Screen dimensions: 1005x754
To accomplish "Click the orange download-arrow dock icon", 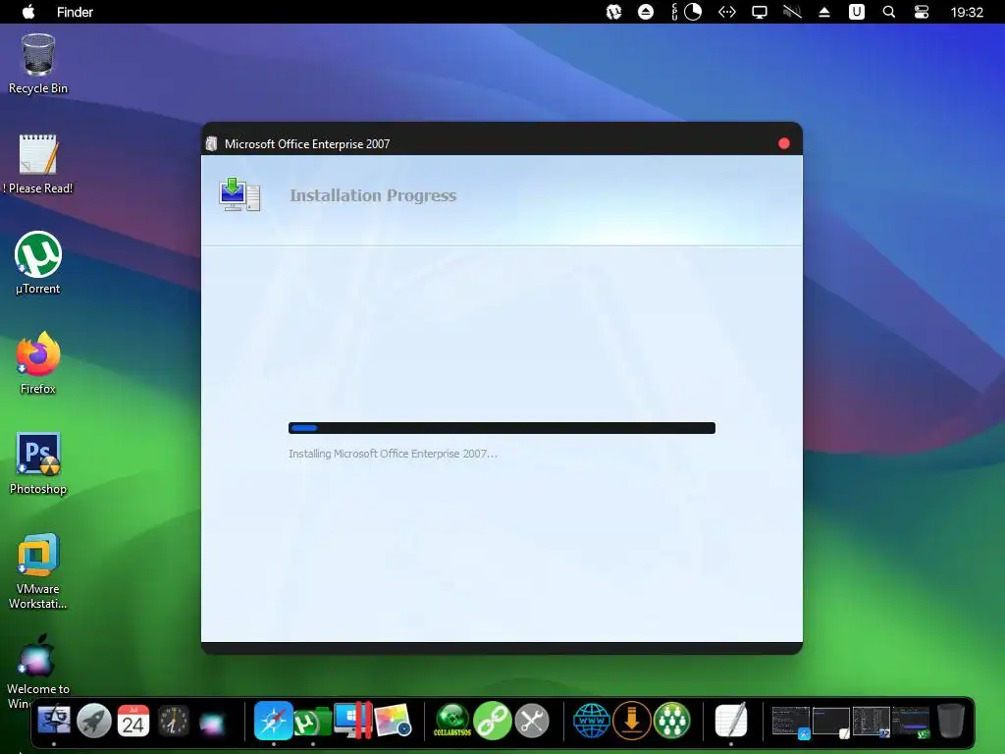I will point(632,721).
